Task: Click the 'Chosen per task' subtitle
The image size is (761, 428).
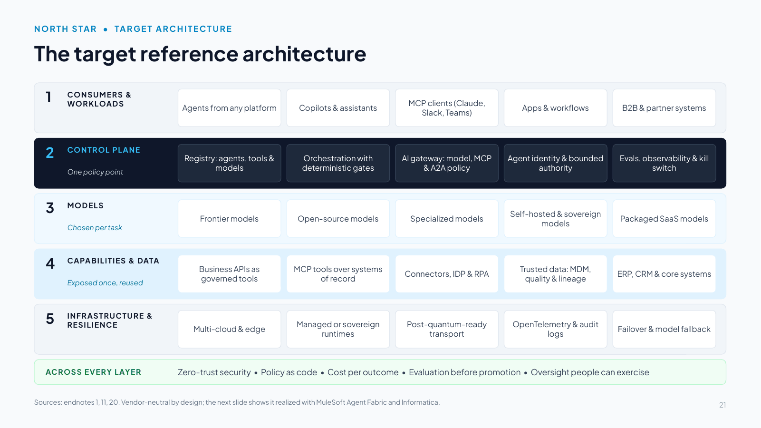Action: (x=95, y=228)
